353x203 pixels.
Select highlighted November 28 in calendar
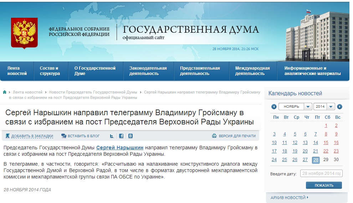coord(316,160)
